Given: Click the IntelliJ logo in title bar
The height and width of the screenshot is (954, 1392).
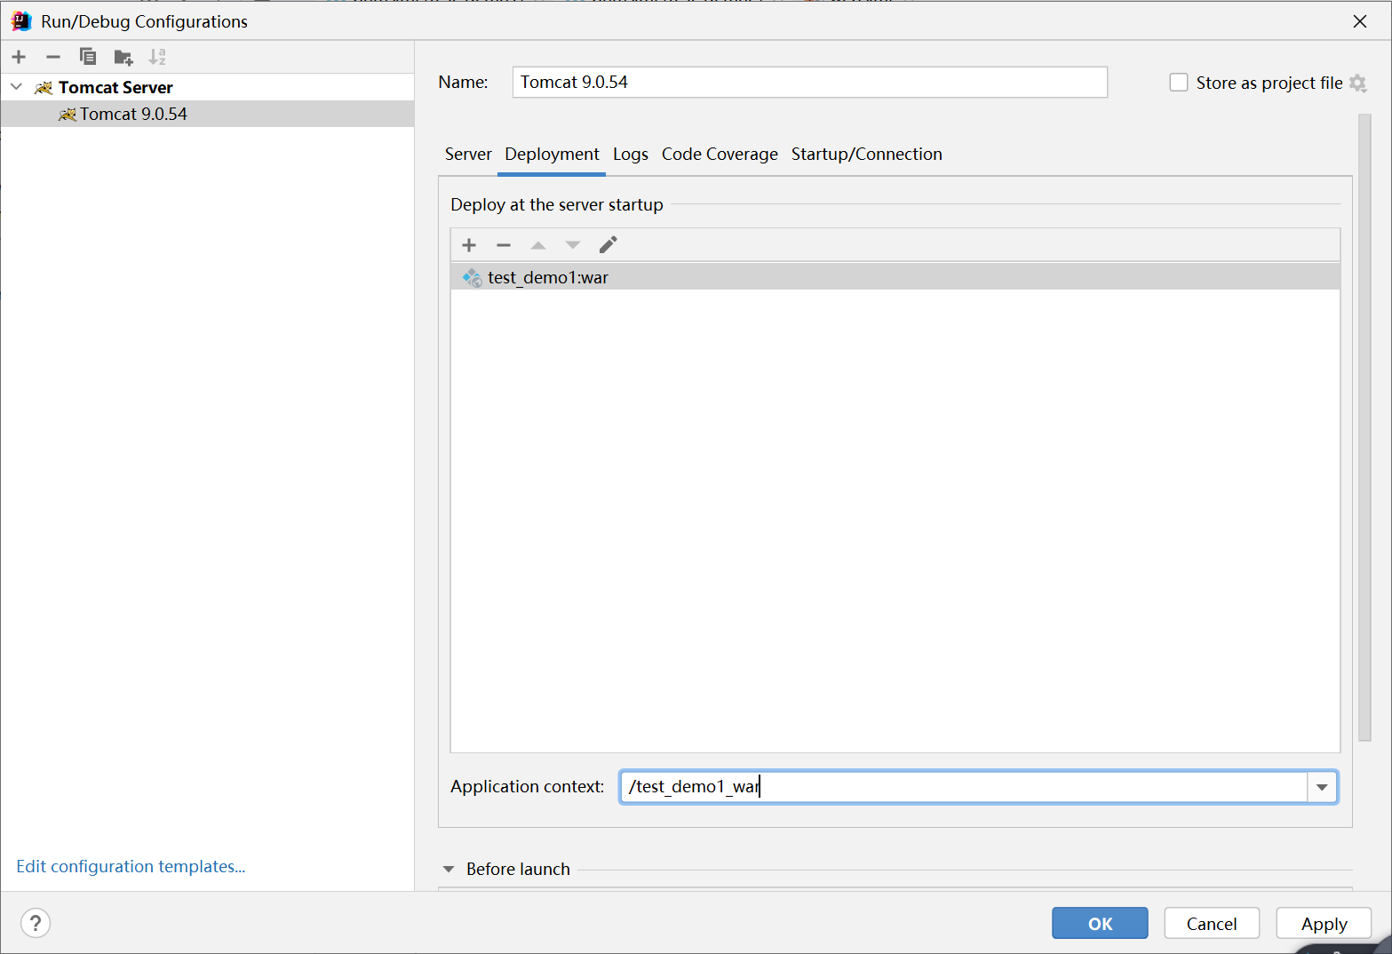Looking at the screenshot, I should (21, 21).
